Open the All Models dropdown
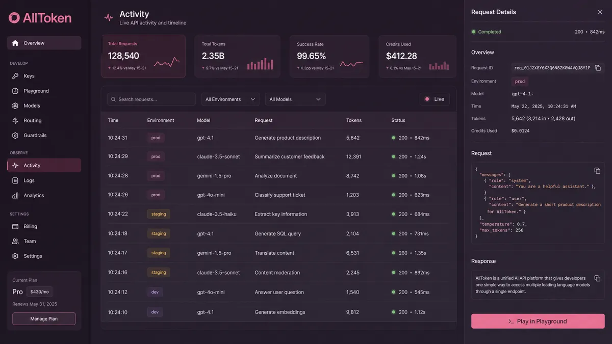Viewport: 612px width, 344px height. [x=295, y=99]
